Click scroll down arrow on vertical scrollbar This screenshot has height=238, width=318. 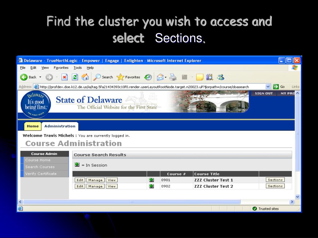[x=298, y=196]
